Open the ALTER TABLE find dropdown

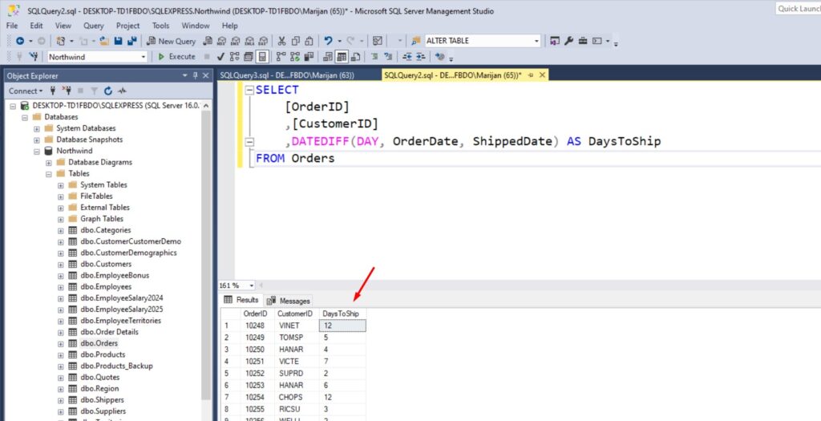536,41
